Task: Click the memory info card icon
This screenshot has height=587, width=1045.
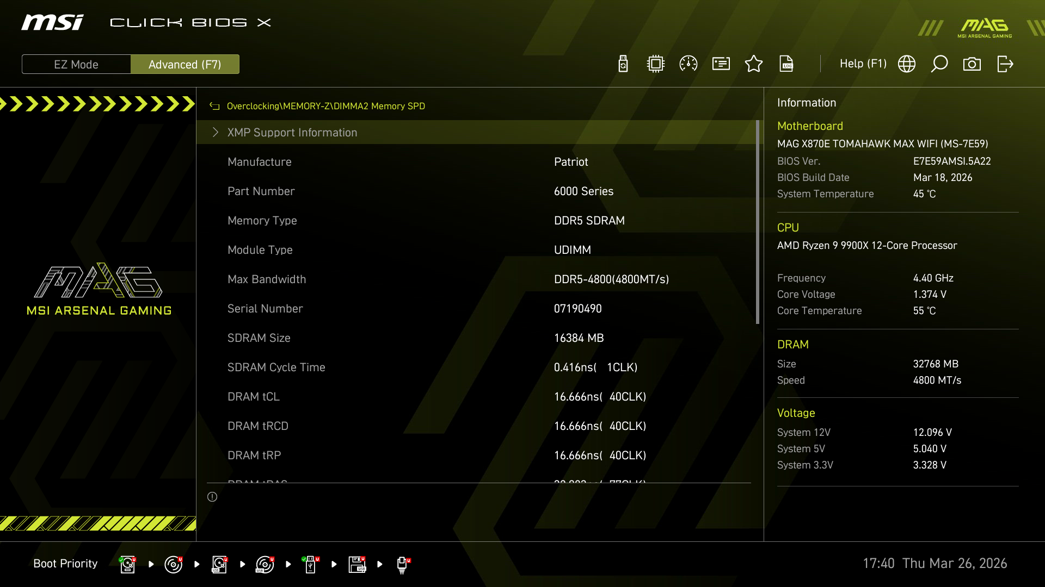Action: click(x=720, y=64)
